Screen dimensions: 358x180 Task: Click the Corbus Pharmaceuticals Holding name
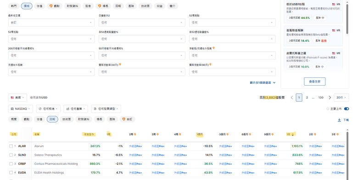[56, 164]
